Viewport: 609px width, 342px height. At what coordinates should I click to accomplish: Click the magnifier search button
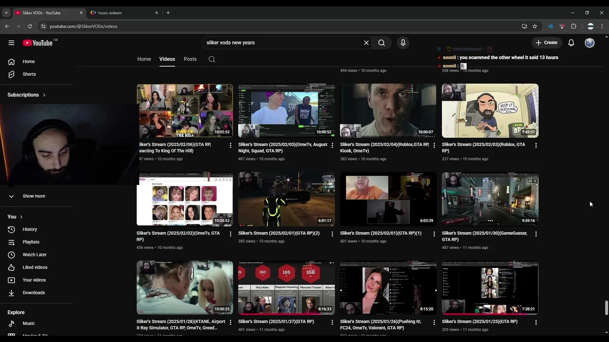click(x=382, y=43)
